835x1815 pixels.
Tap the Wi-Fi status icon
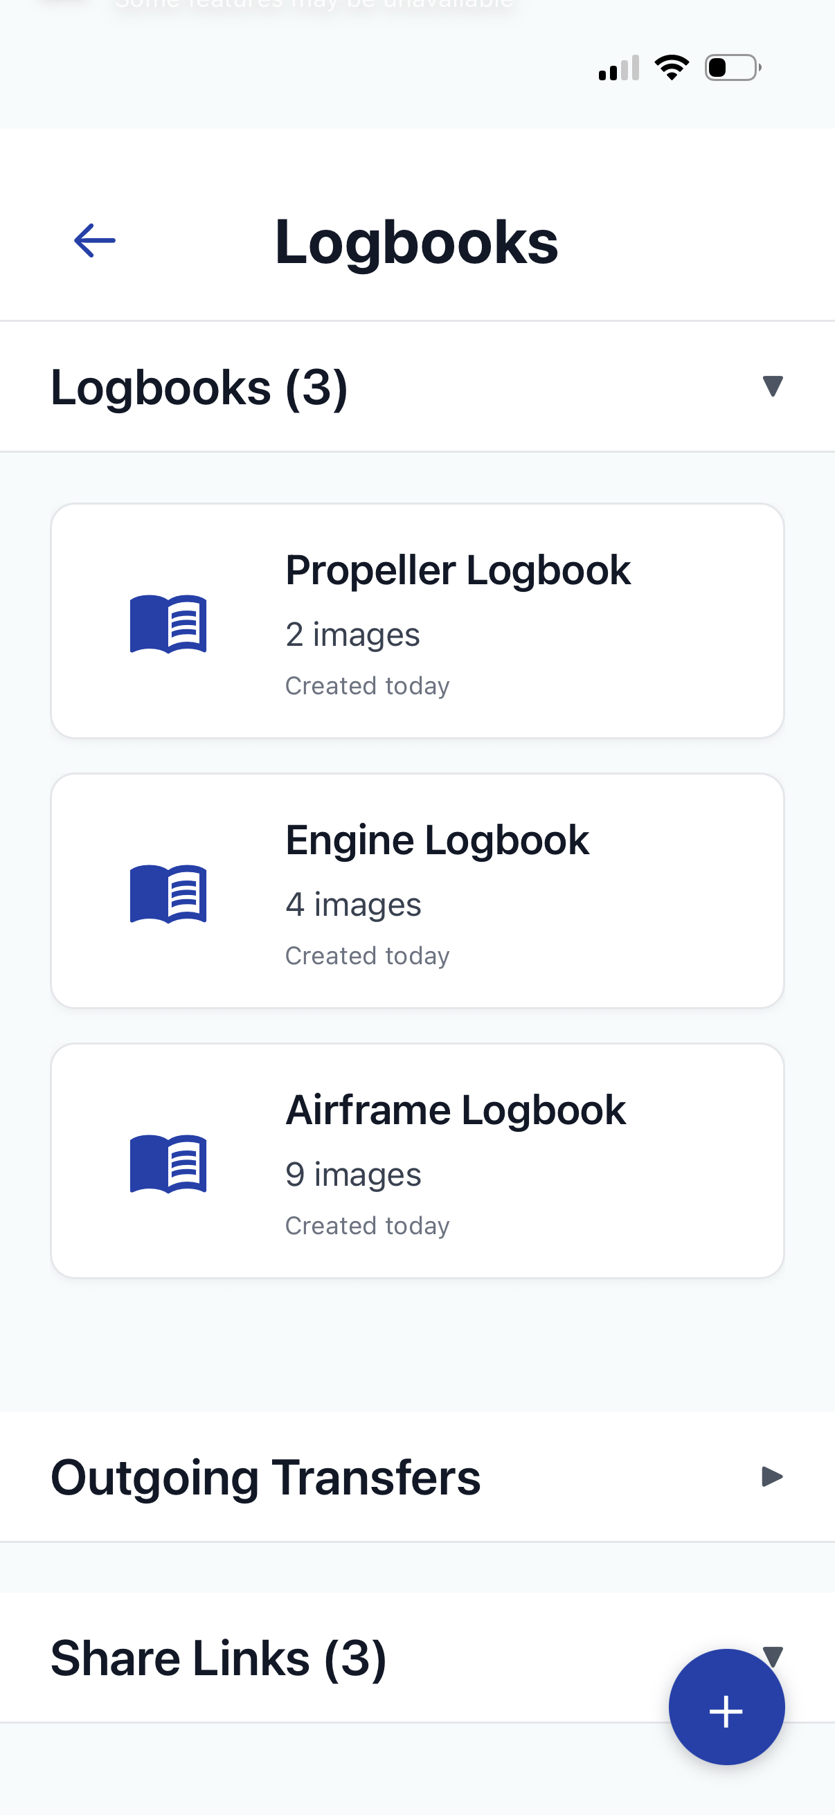pos(672,67)
